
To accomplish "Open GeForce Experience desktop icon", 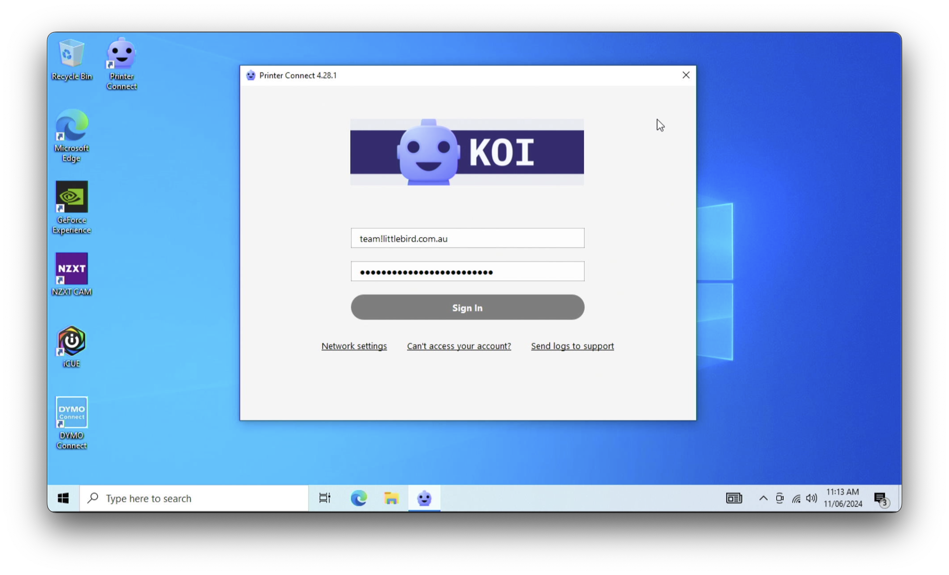I will click(x=71, y=207).
